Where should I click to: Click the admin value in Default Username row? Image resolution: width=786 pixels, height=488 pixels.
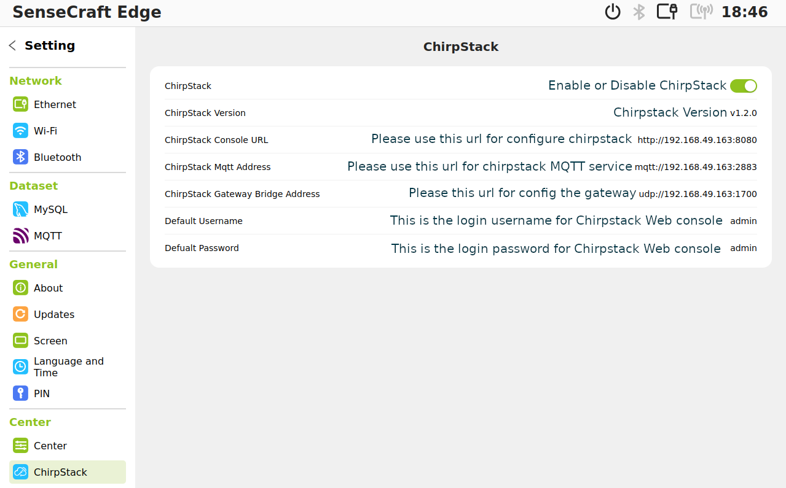(744, 221)
